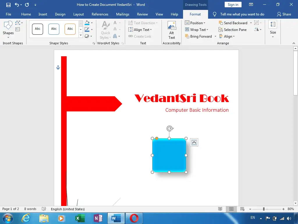Click the Group objects icon

[256, 23]
